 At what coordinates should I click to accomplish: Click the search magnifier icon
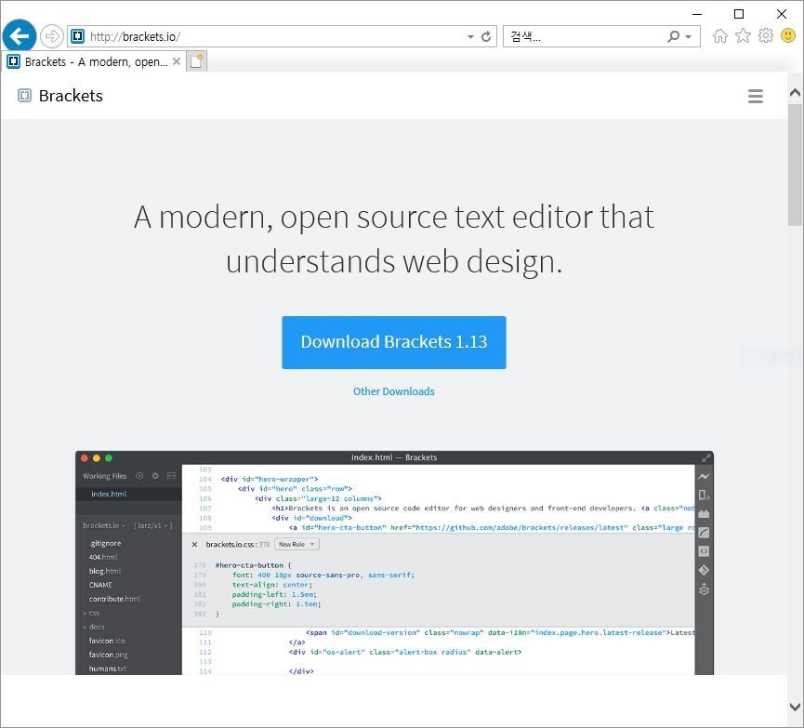click(674, 36)
